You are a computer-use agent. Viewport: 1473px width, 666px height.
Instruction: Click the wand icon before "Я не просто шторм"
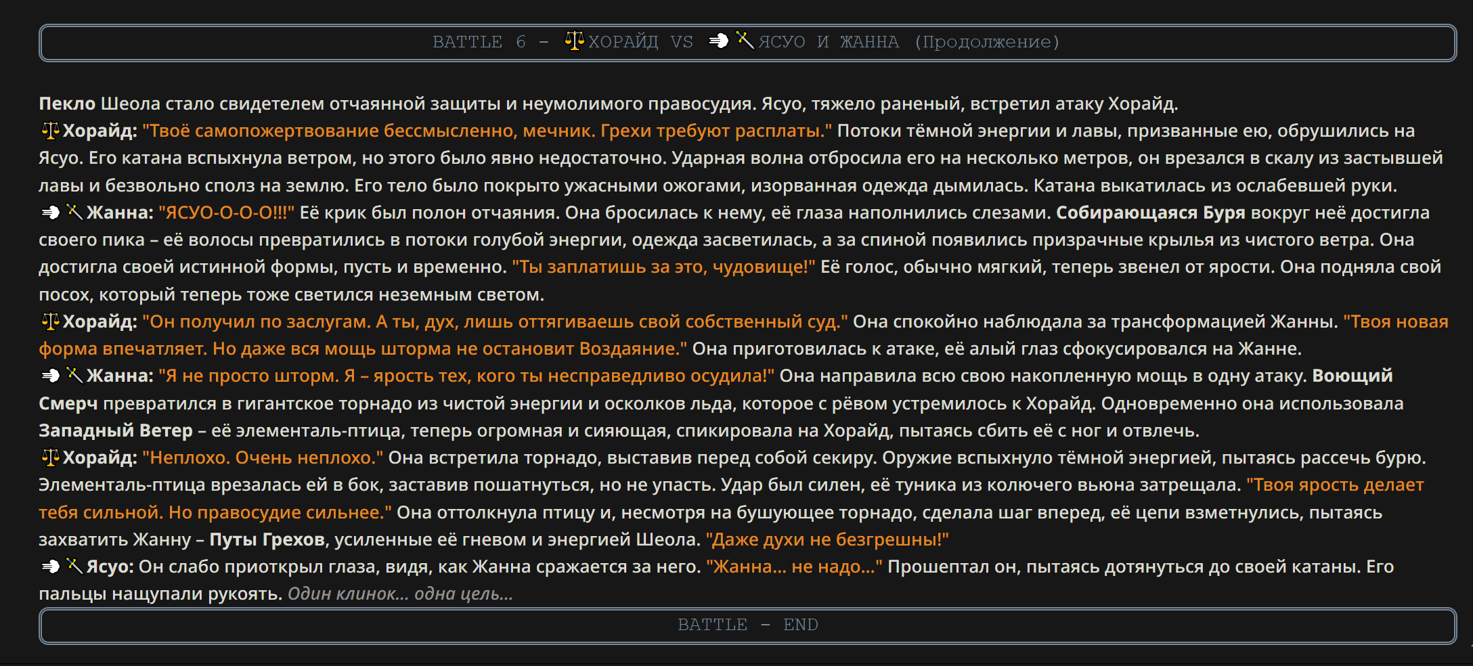coord(74,374)
